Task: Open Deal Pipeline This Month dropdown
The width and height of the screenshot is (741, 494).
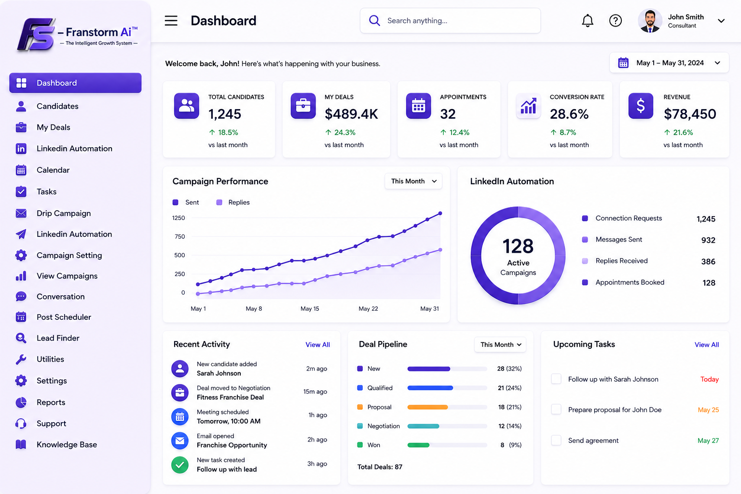Action: tap(500, 344)
